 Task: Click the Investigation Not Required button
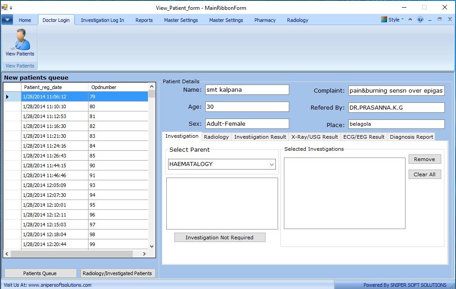tap(220, 238)
